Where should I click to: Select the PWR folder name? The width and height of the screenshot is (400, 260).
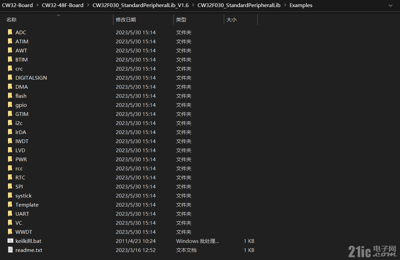(21, 159)
